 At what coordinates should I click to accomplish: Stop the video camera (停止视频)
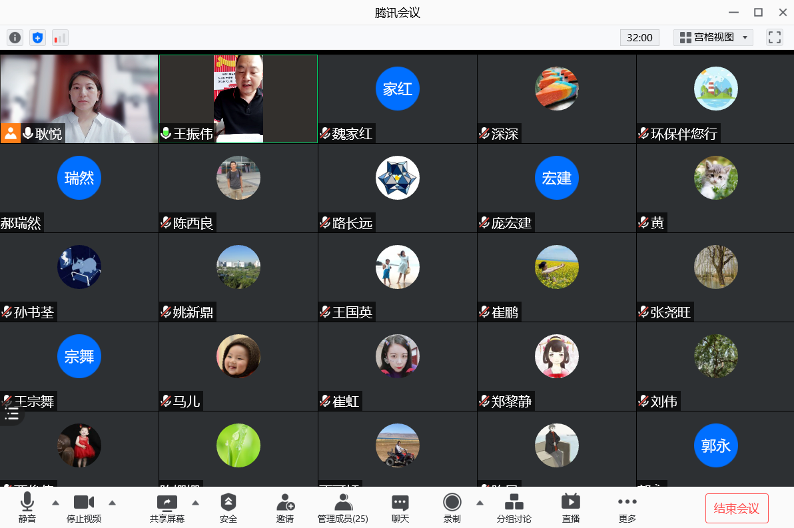pyautogui.click(x=84, y=508)
